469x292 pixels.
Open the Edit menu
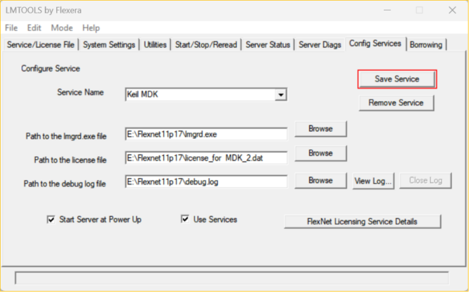click(34, 28)
